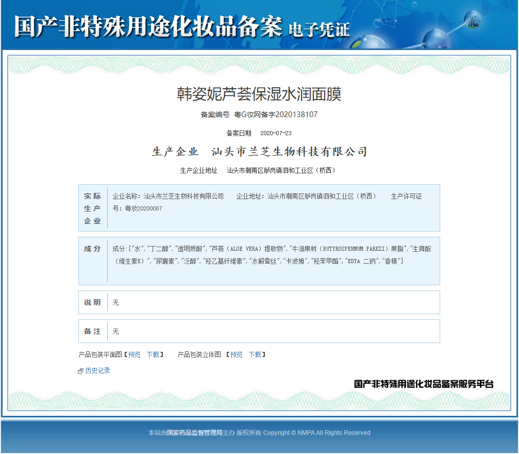
Task: Select license number 粤妆20200087
Action: point(143,208)
